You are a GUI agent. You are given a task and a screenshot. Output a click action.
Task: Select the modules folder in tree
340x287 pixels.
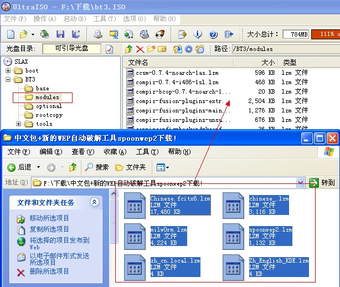pyautogui.click(x=47, y=97)
